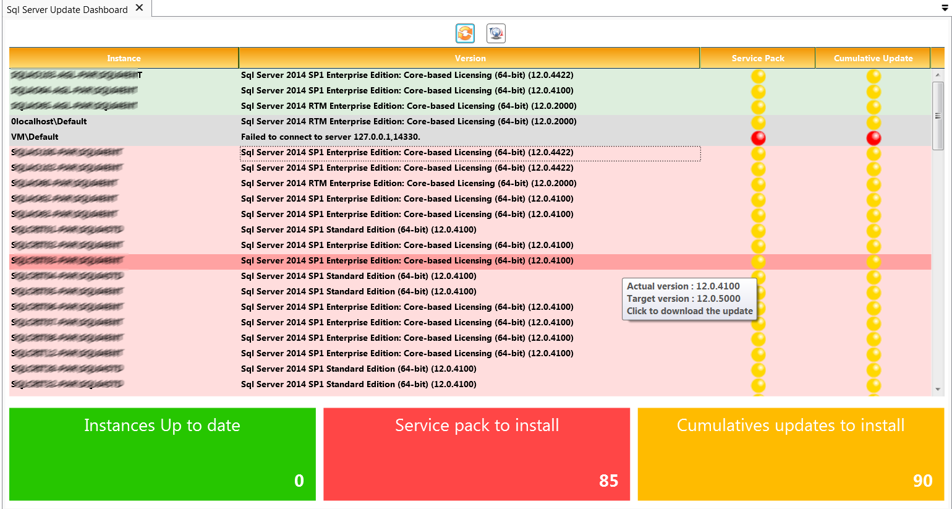Viewport: 952px width, 509px height.
Task: Click Service Pack icon in the dark-red highlighted row
Action: tap(758, 262)
